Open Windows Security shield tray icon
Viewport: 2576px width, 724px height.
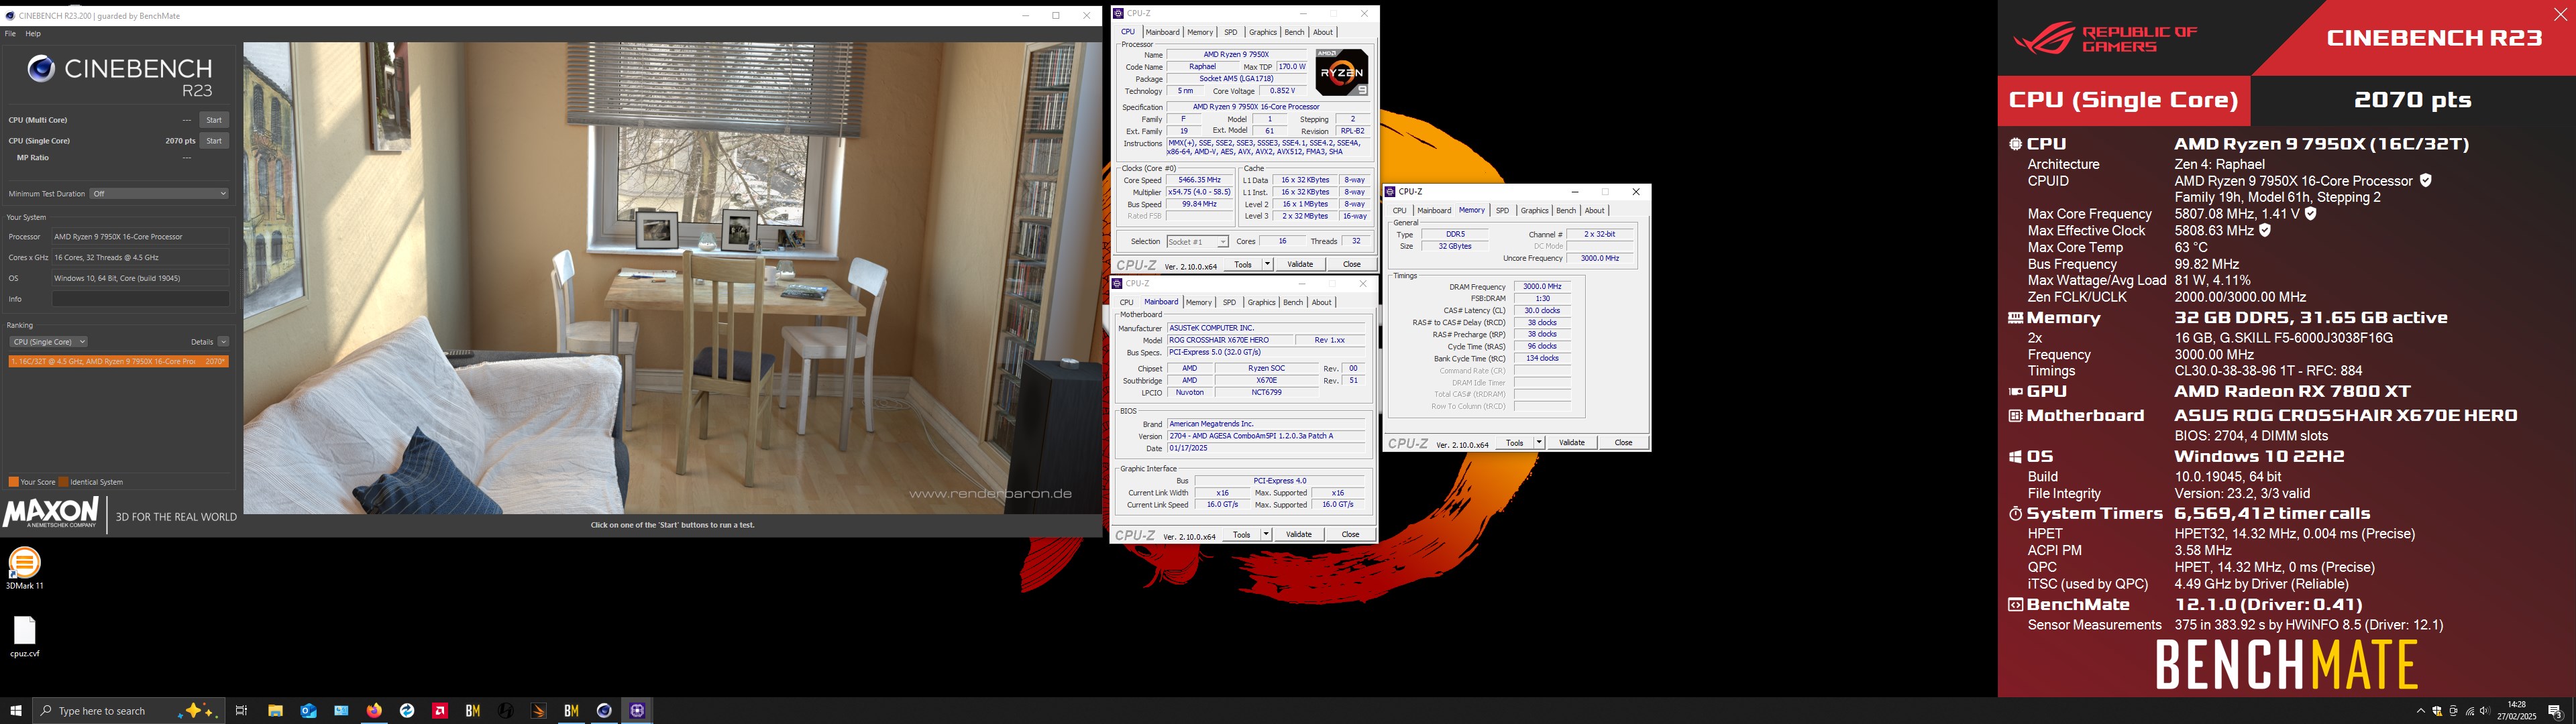pos(2437,711)
